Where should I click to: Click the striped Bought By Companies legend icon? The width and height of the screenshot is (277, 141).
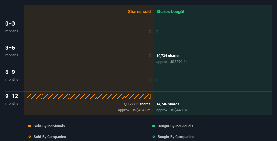click(x=154, y=137)
